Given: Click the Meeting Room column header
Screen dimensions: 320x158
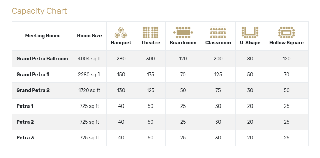Looking at the screenshot, I should pos(42,36).
